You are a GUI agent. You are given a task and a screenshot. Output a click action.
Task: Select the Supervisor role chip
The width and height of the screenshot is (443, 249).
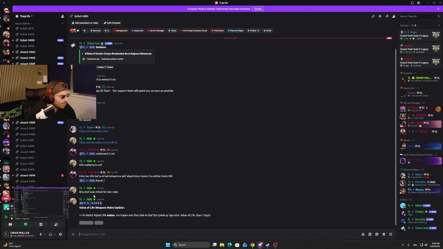[137, 30]
